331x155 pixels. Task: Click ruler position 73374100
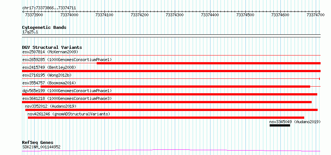coord(104,15)
